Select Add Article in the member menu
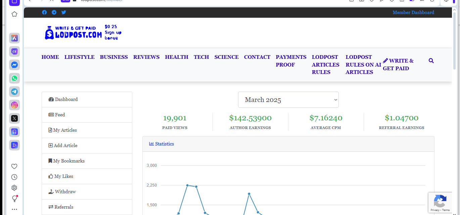 pyautogui.click(x=87, y=146)
